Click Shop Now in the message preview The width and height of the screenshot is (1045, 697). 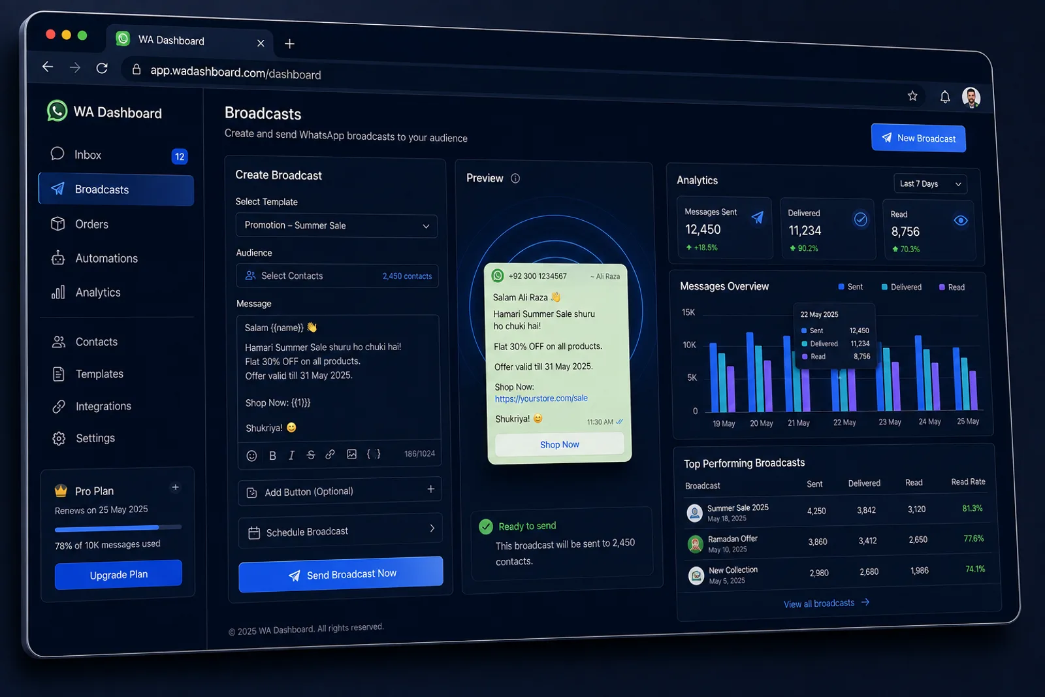coord(560,444)
